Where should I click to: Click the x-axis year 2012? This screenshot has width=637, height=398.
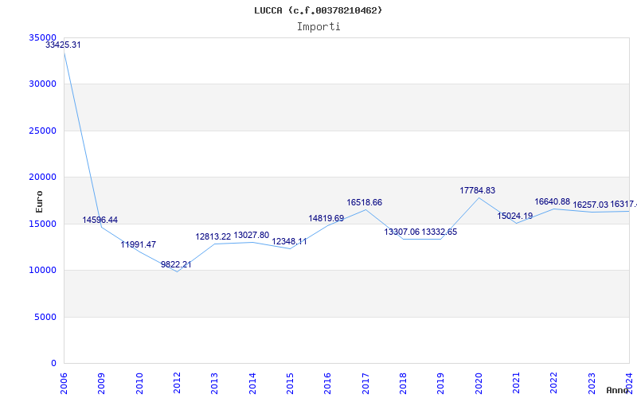pyautogui.click(x=177, y=383)
